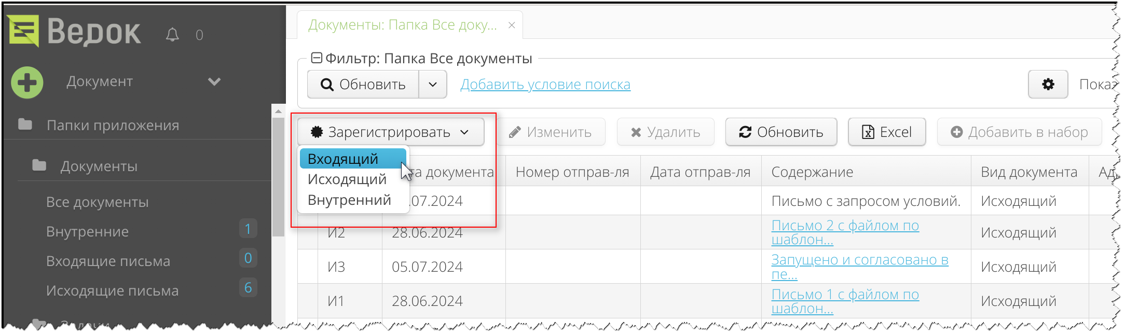
Task: Click Добавить условие поиска link
Action: 545,85
